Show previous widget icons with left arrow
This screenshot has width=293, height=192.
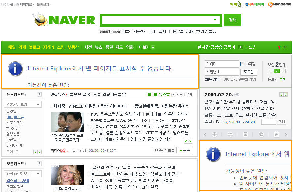point(205,134)
